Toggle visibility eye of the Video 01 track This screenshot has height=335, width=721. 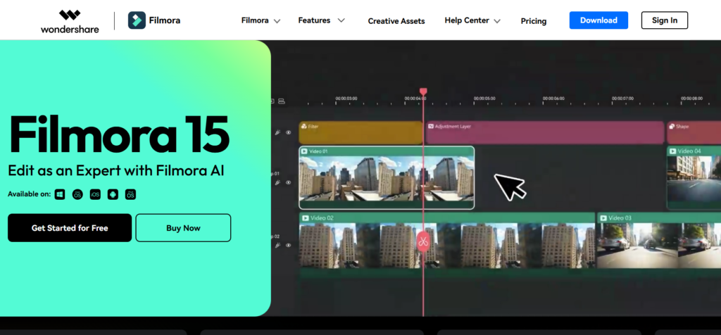pyautogui.click(x=288, y=182)
